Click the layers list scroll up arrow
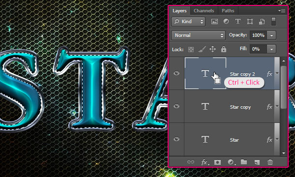Image resolution: width=295 pixels, height=177 pixels. [284, 61]
